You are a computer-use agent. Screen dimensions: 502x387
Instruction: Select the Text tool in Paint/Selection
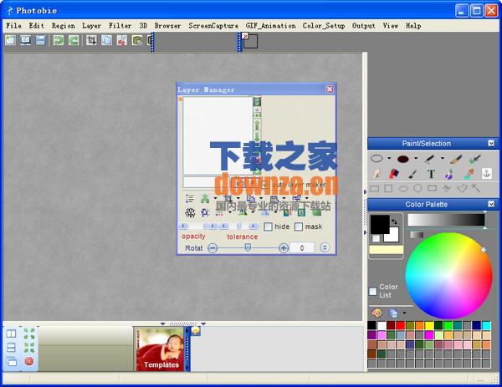click(431, 174)
